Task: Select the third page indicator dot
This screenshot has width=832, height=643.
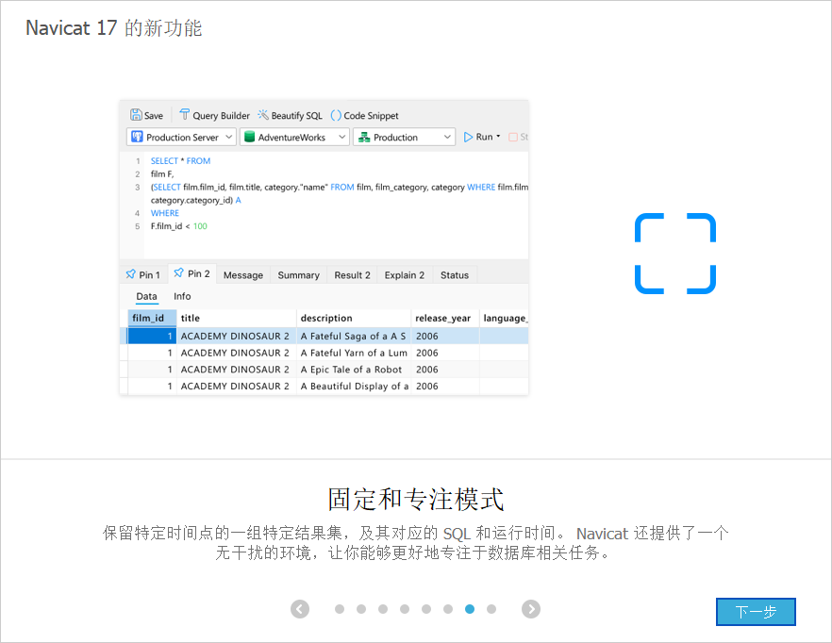Action: pos(383,609)
